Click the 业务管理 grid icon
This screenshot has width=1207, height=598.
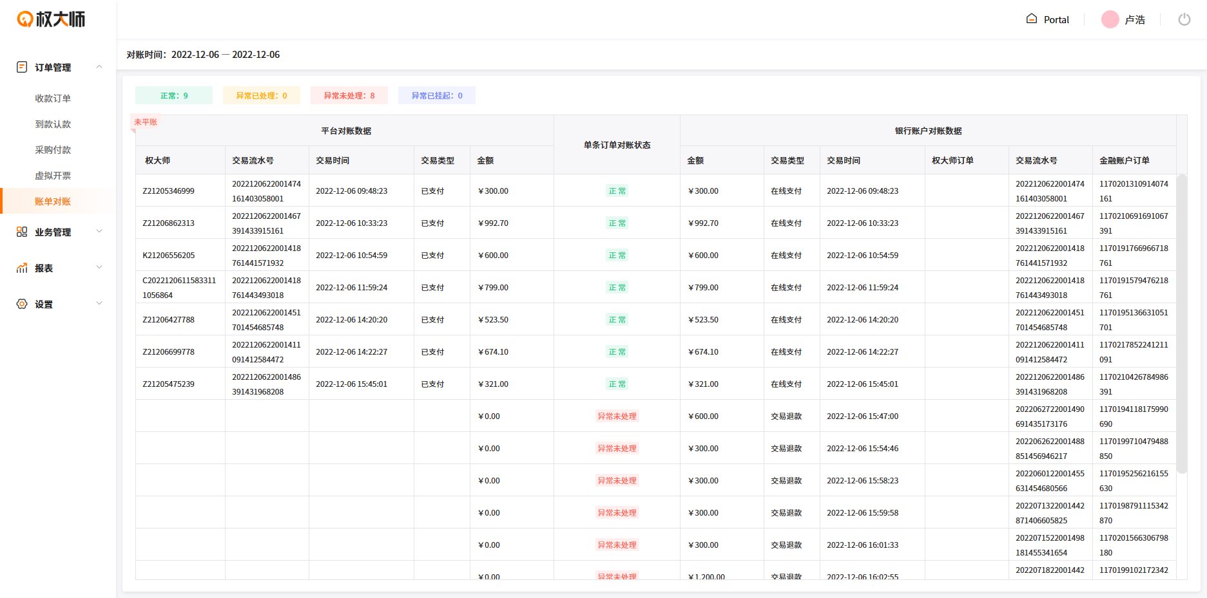click(21, 232)
